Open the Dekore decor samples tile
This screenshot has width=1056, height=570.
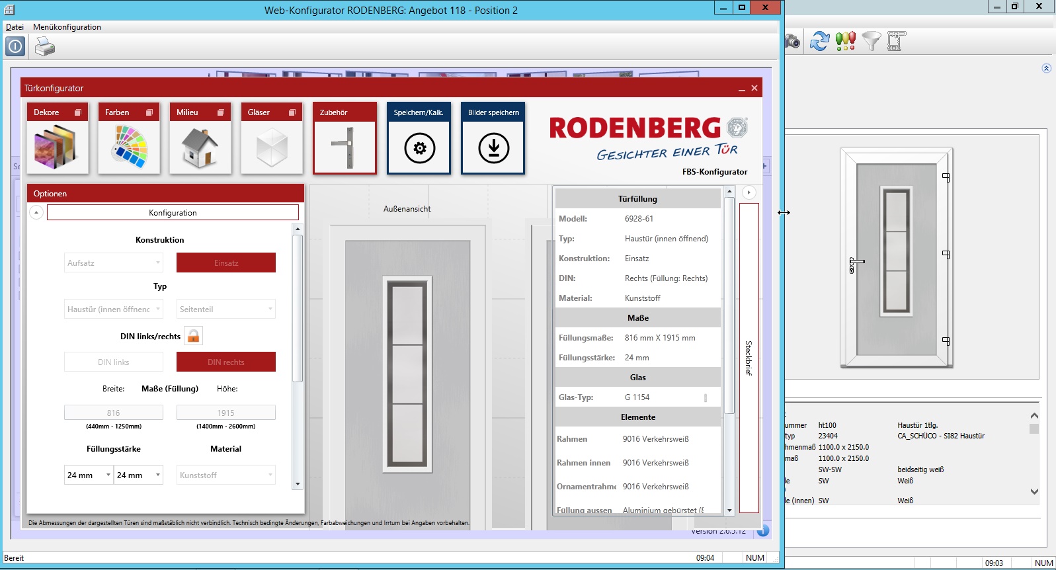coord(58,138)
